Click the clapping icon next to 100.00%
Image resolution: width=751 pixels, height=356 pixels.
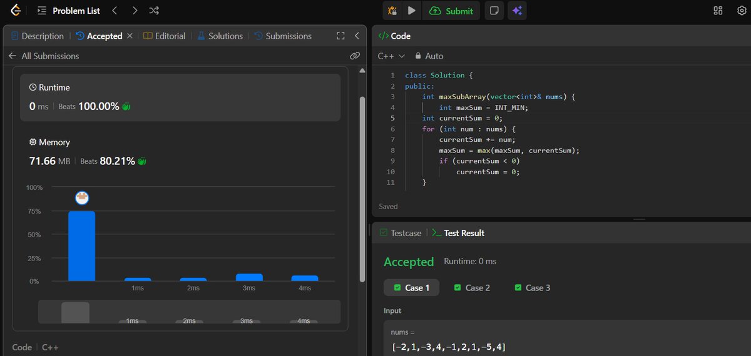126,107
